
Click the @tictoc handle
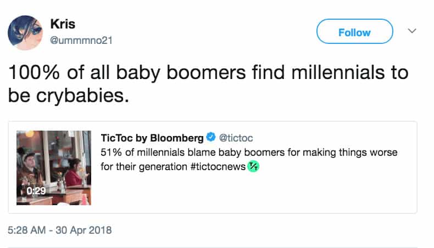click(236, 137)
